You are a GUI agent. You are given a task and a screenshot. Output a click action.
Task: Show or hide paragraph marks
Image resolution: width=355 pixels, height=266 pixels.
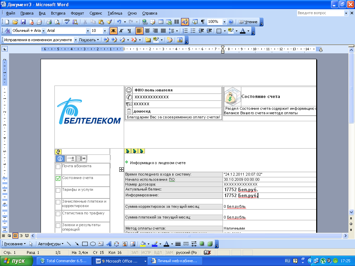click(x=202, y=22)
